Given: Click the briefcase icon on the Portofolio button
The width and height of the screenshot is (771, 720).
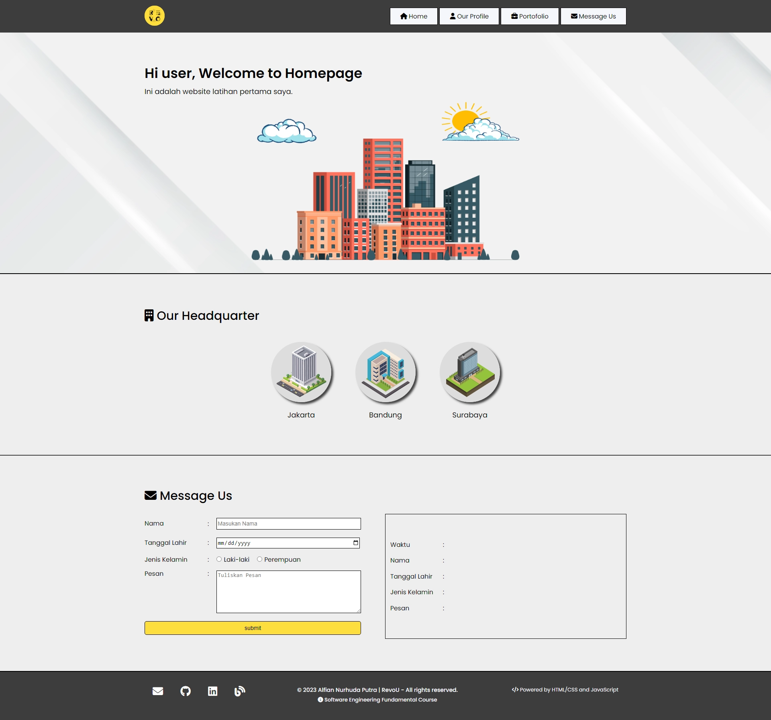Looking at the screenshot, I should point(514,16).
